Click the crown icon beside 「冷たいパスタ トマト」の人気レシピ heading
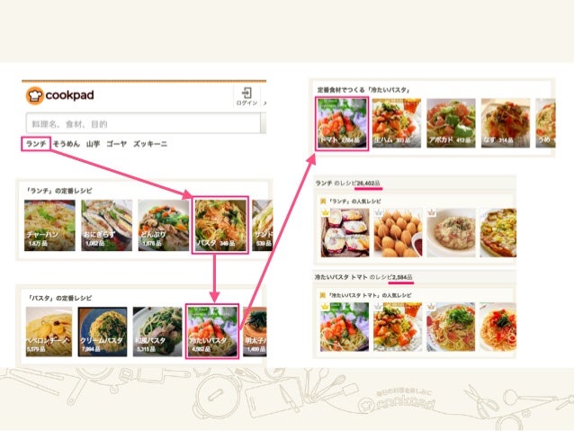Viewport: 574px width, 431px height. (323, 295)
